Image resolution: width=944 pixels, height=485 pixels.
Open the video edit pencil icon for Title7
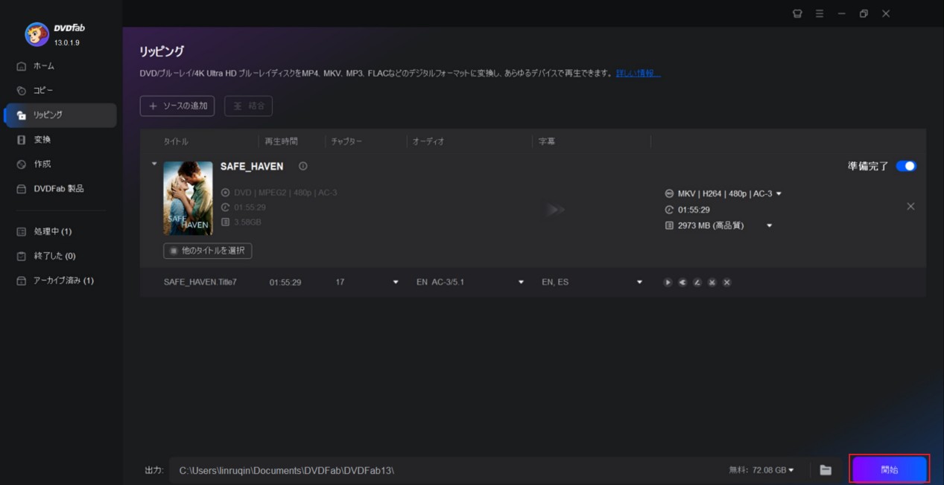pyautogui.click(x=697, y=283)
